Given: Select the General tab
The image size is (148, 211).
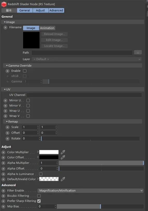Looking at the screenshot, I should 25,10.
